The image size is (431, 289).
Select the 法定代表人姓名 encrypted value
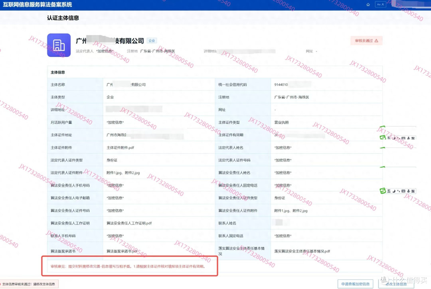click(x=283, y=148)
